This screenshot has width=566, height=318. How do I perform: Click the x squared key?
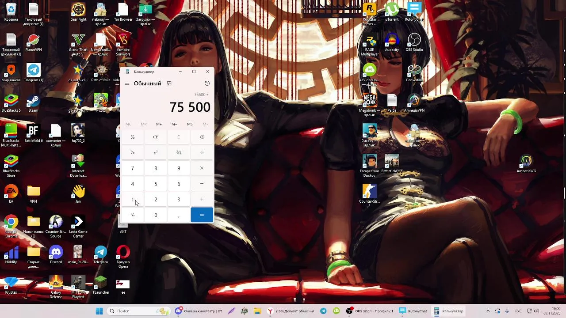pyautogui.click(x=156, y=152)
